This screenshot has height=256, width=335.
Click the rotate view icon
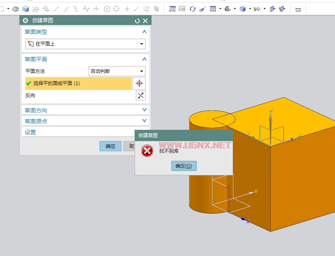tap(193, 9)
